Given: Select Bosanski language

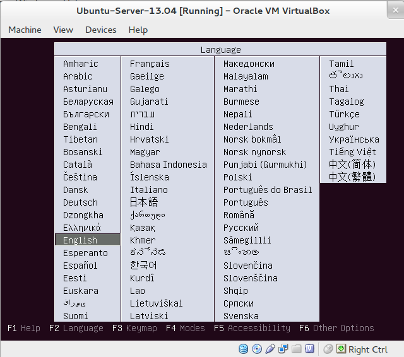Looking at the screenshot, I should coord(83,152).
